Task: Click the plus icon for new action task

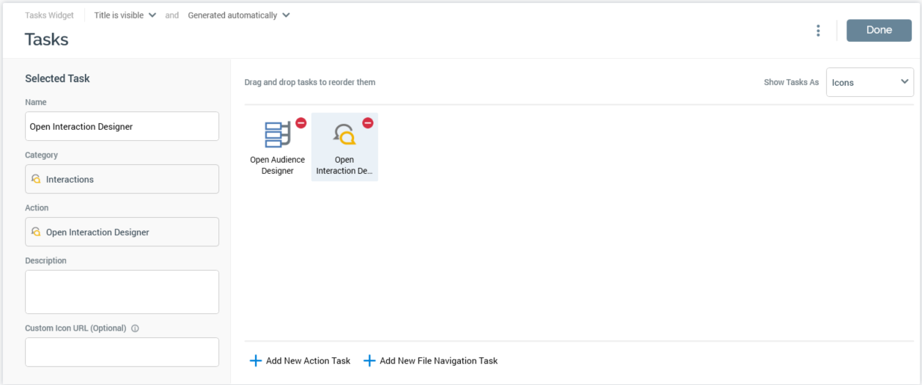Action: click(255, 361)
